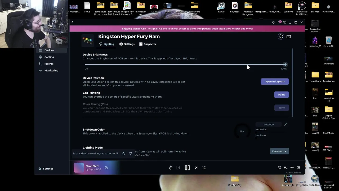Switch to the Lighting tab
Viewport: 339px width, 191px height.
106,44
